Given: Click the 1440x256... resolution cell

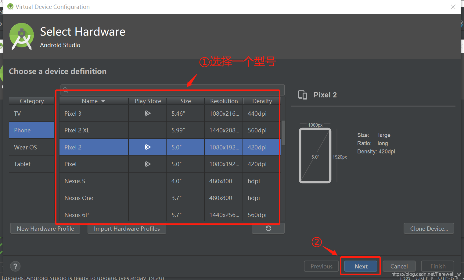Looking at the screenshot, I should click(x=224, y=214).
